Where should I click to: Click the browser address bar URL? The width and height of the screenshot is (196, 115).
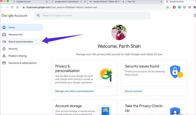click(x=62, y=7)
